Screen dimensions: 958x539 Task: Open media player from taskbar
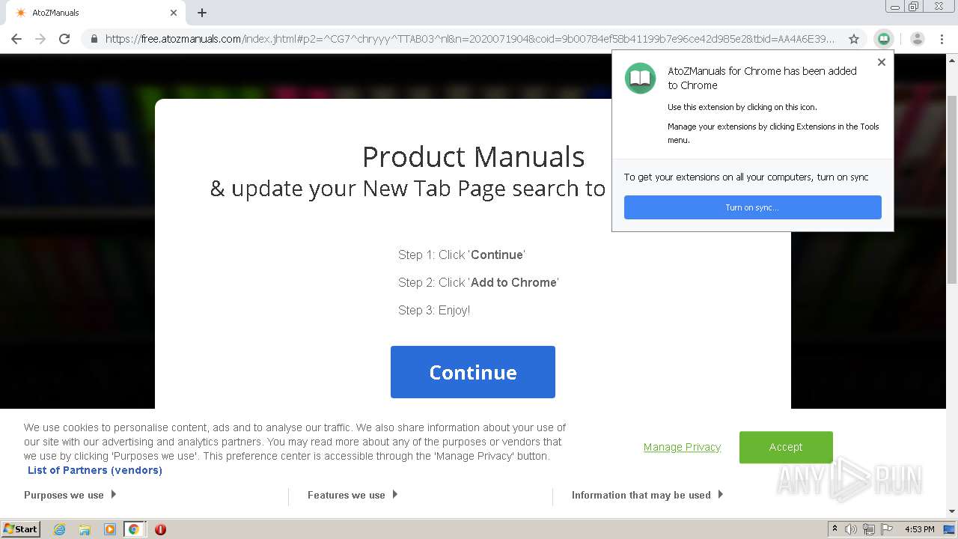(110, 529)
